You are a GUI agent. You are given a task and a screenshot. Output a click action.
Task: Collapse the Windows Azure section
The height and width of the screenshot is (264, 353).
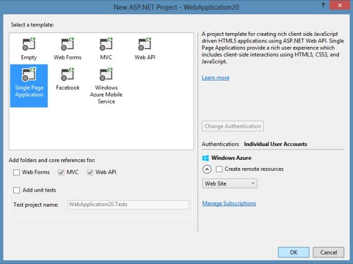point(207,169)
